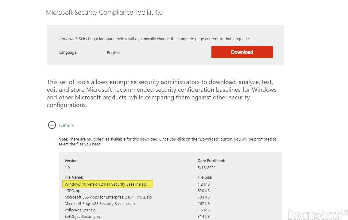Click the File Name column header
Screen dimensions: 348x220
click(x=74, y=177)
